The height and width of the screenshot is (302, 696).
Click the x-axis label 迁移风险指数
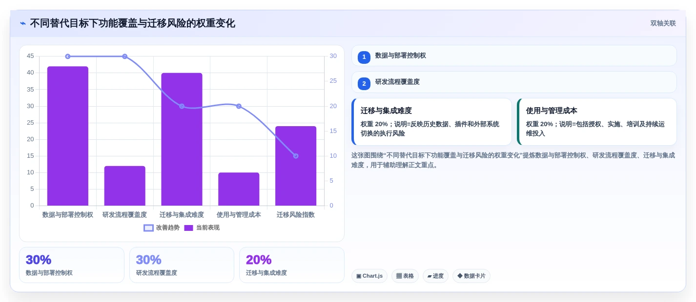(x=296, y=215)
